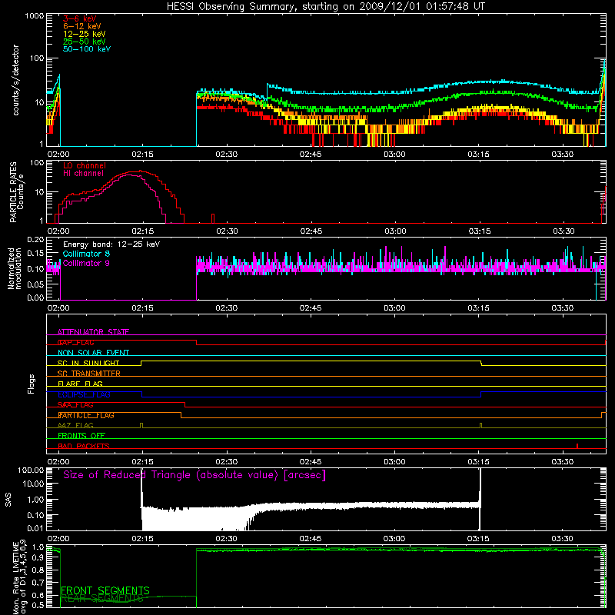Select the Collimator 8 legend label

[86, 254]
